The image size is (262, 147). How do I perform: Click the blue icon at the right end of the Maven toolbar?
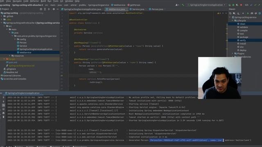[x=260, y=13]
